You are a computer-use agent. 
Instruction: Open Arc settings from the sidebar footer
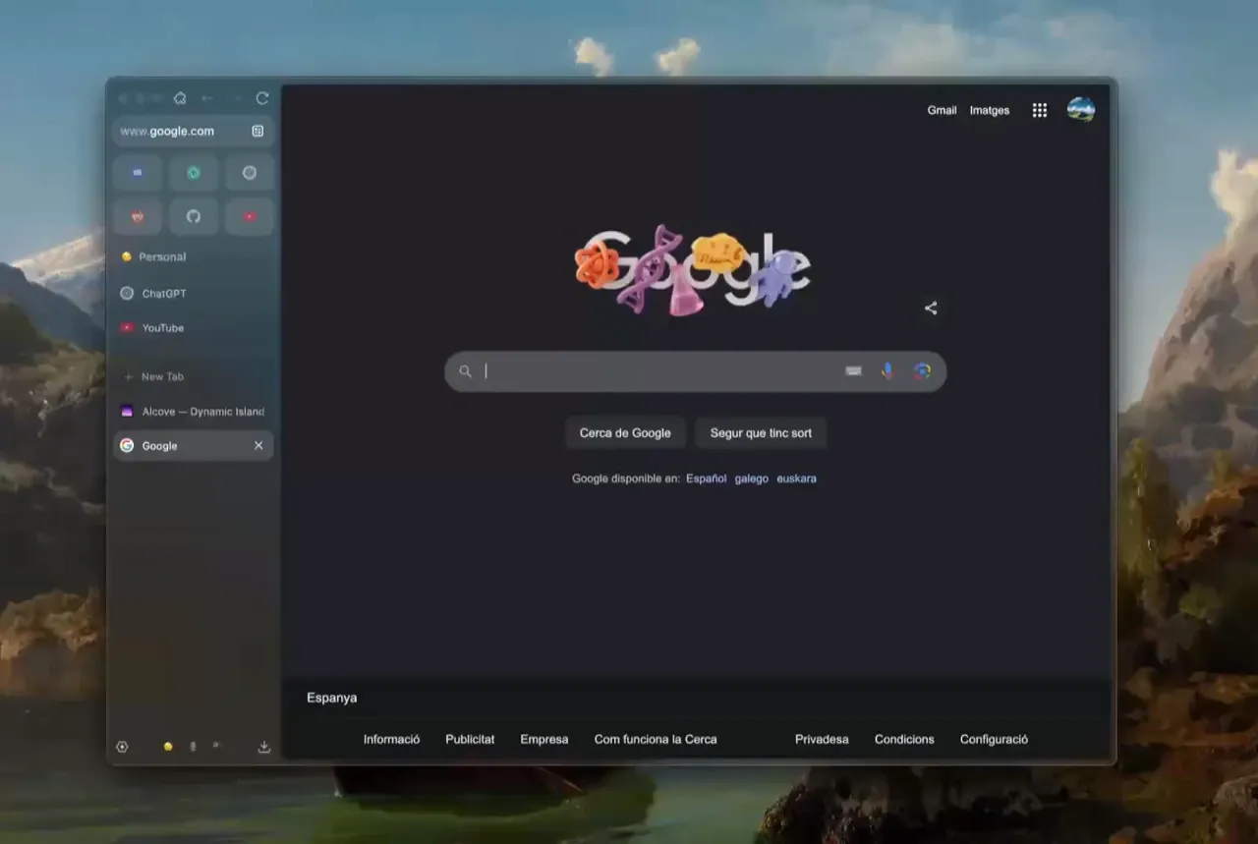122,747
